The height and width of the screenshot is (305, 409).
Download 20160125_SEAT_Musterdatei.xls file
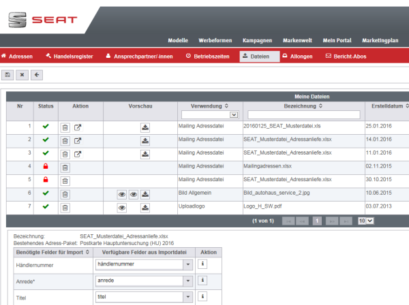(145, 127)
